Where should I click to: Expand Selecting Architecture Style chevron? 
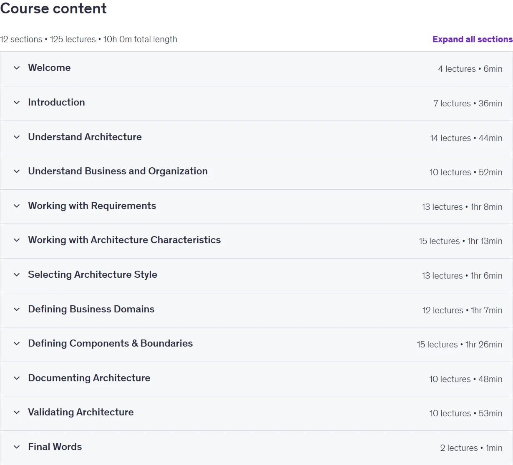(17, 275)
